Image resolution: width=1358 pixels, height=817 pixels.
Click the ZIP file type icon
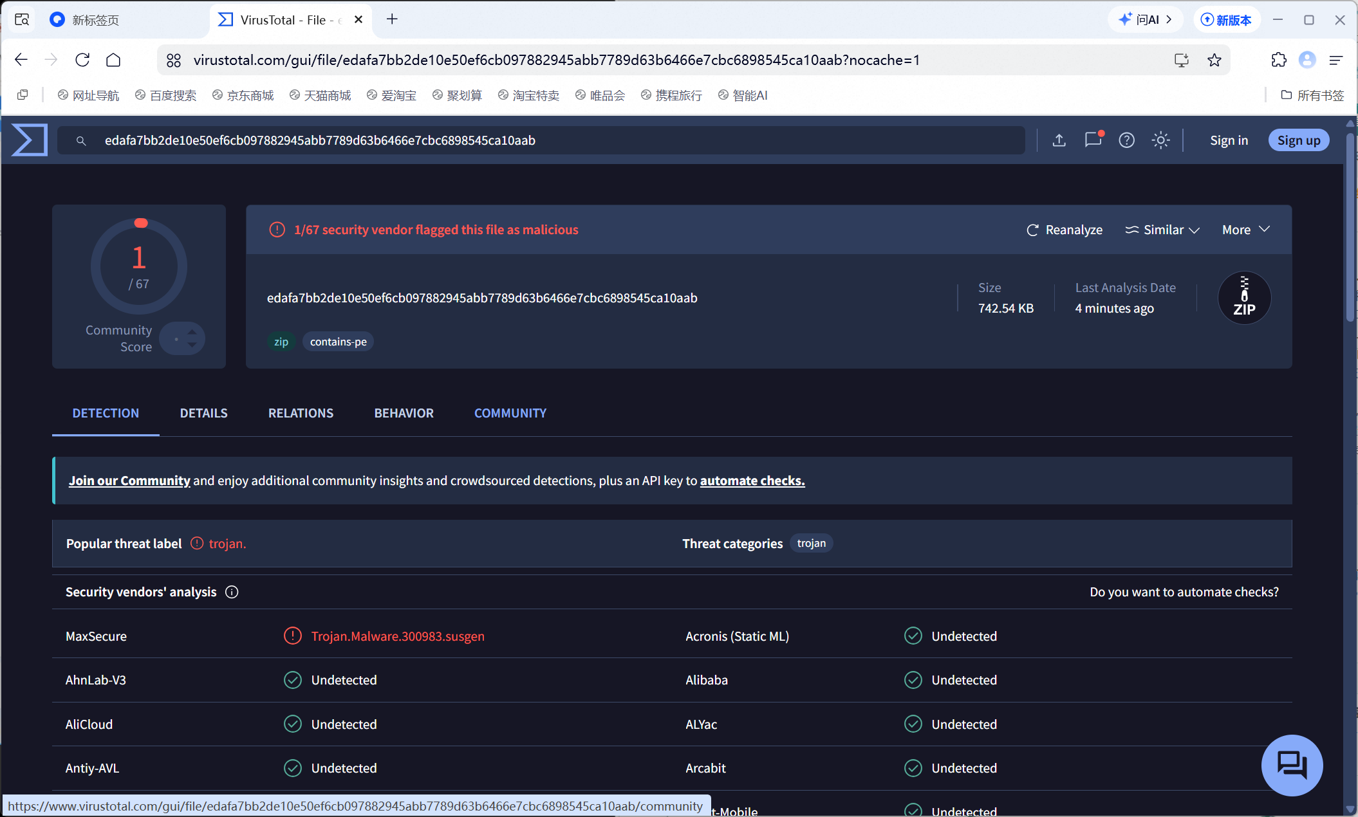click(1244, 298)
